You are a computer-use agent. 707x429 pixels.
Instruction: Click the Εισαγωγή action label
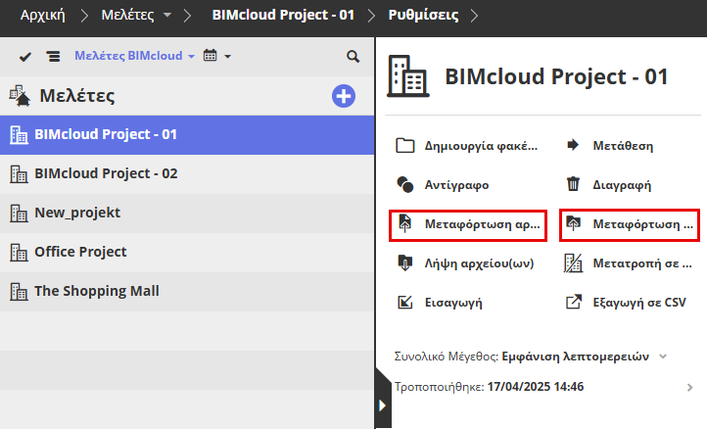tap(453, 303)
